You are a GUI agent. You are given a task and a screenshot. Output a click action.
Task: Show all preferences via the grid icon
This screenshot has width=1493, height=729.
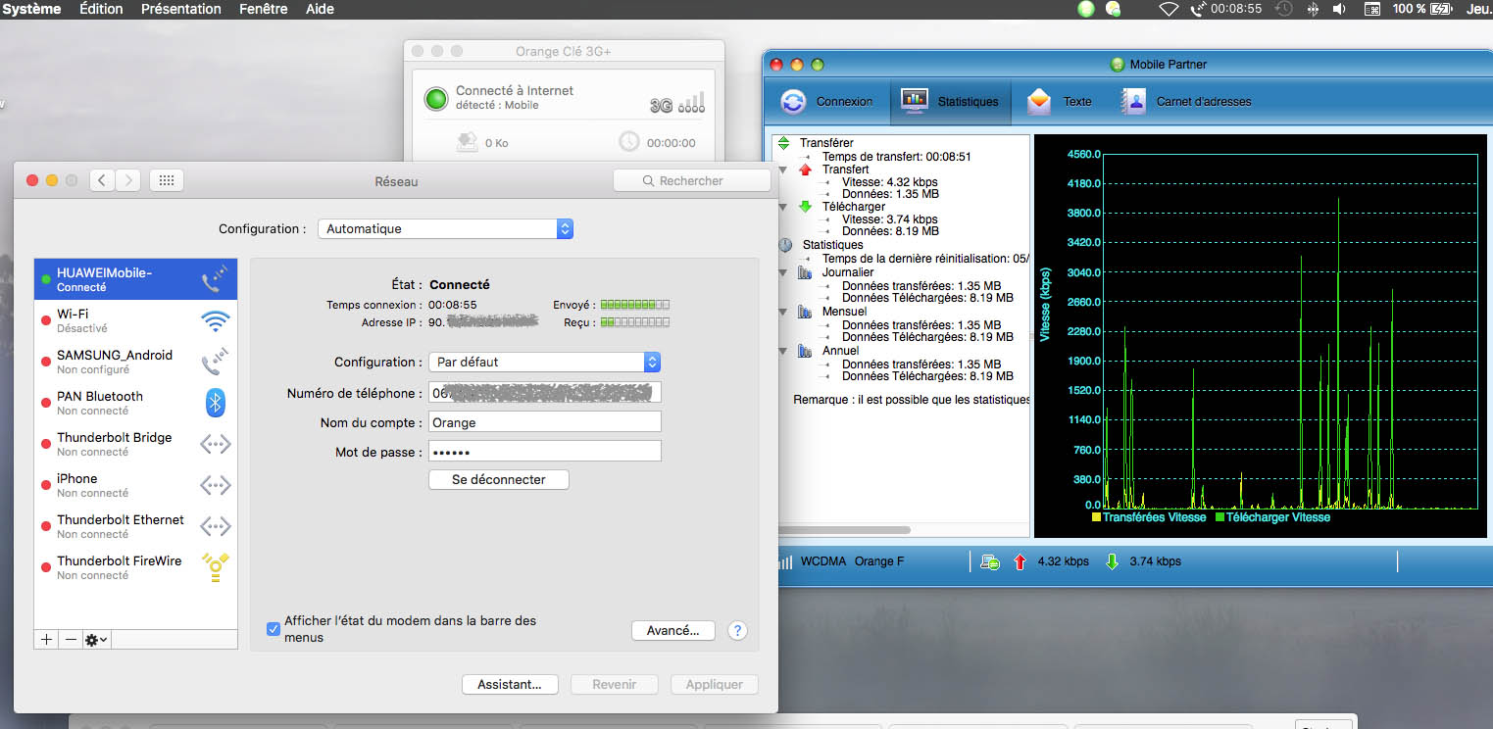tap(167, 180)
